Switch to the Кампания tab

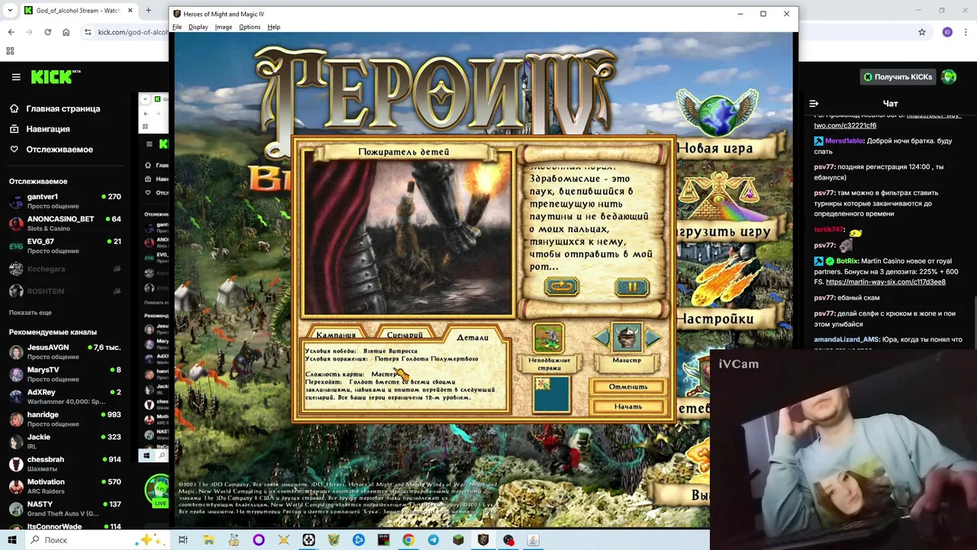tap(336, 335)
